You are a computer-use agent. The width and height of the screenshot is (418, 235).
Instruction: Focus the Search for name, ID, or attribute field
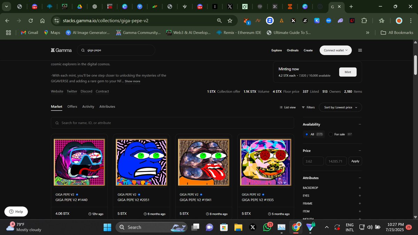(172, 123)
